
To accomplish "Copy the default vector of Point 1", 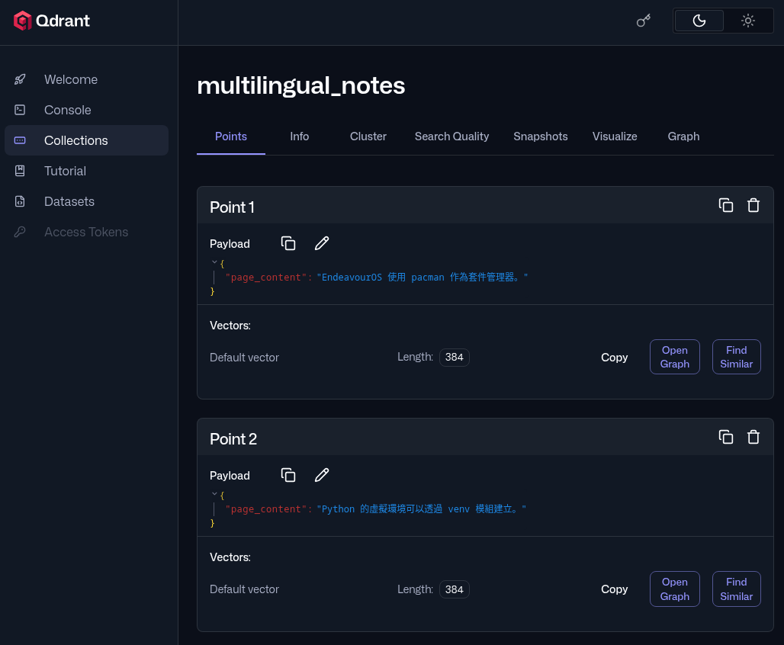I will [x=614, y=357].
